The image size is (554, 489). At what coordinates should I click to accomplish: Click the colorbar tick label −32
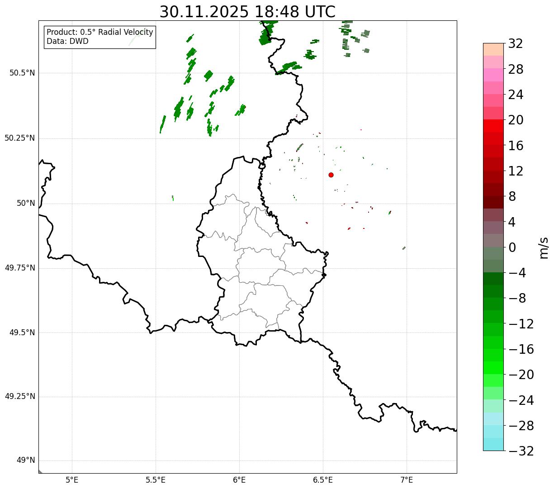pyautogui.click(x=521, y=451)
